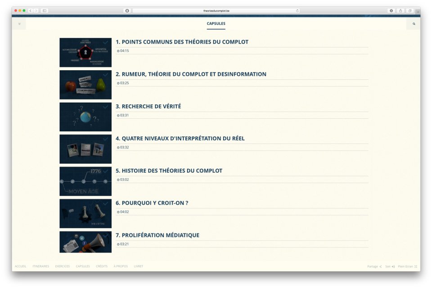This screenshot has width=432, height=288.
Task: Open the Partage share option
Action: click(x=374, y=266)
